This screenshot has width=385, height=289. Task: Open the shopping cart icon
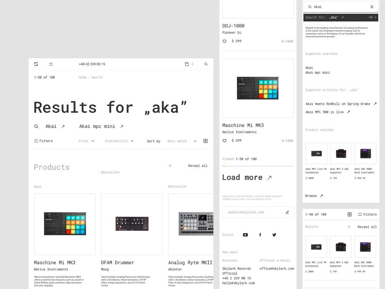click(187, 64)
